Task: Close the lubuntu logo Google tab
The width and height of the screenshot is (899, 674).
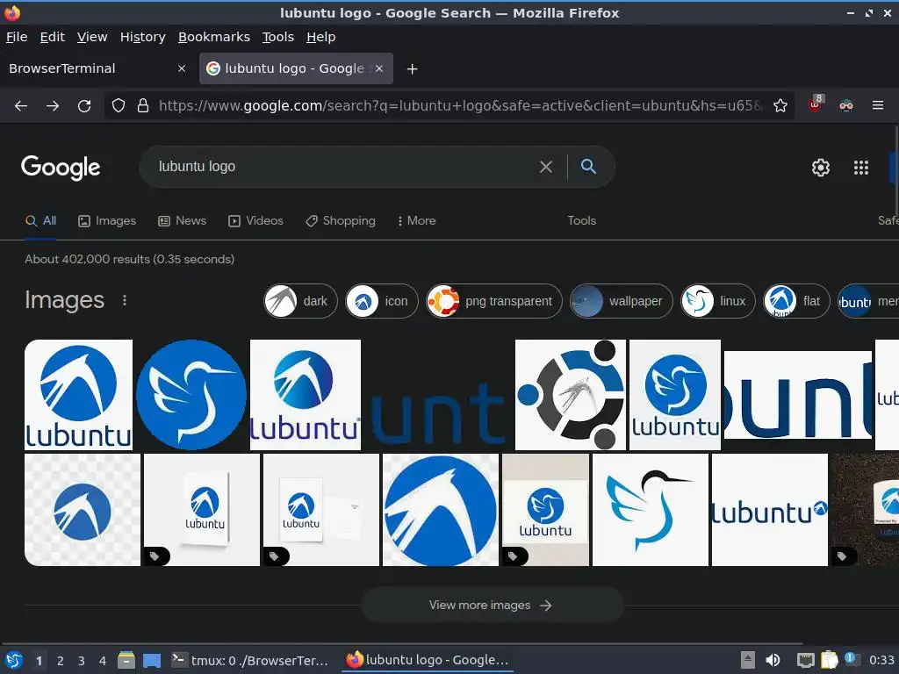Action: tap(379, 68)
